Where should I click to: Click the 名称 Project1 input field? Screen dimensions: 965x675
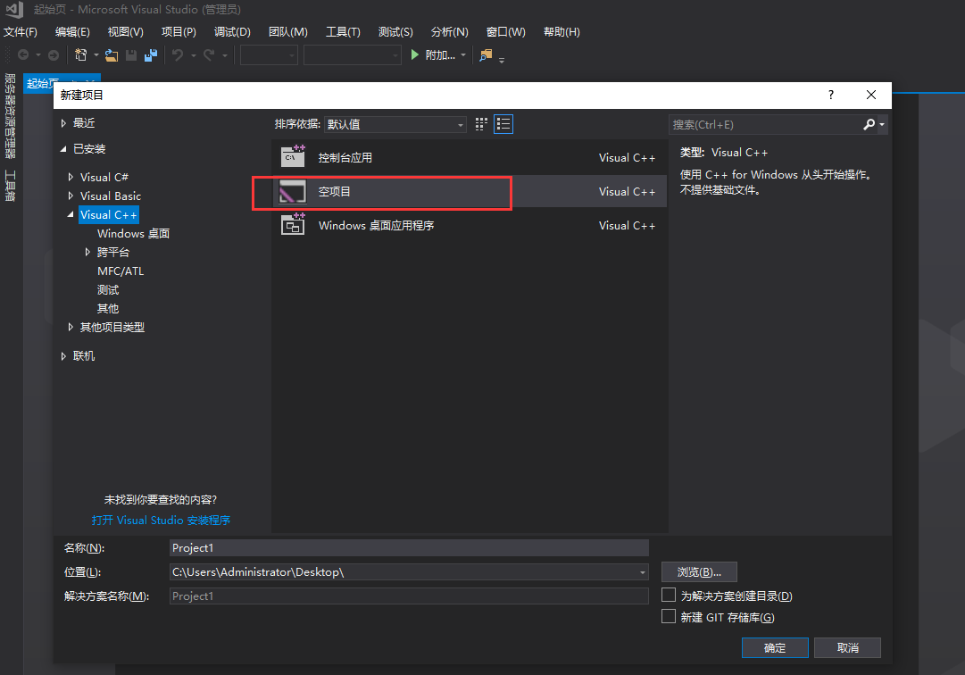click(409, 547)
